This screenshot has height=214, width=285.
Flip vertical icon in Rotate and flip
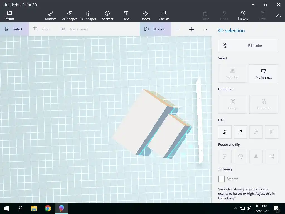pyautogui.click(x=272, y=157)
